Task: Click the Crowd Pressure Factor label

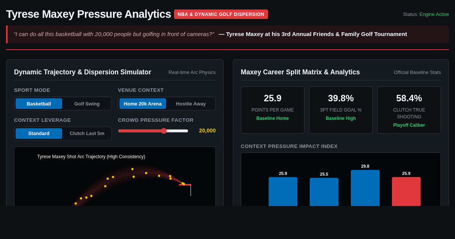Action: (156, 120)
